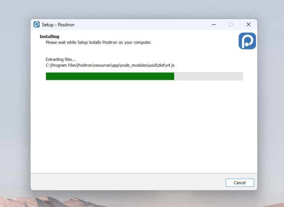
Task: Click the gray footer left of Cancel
Action: (x=126, y=182)
